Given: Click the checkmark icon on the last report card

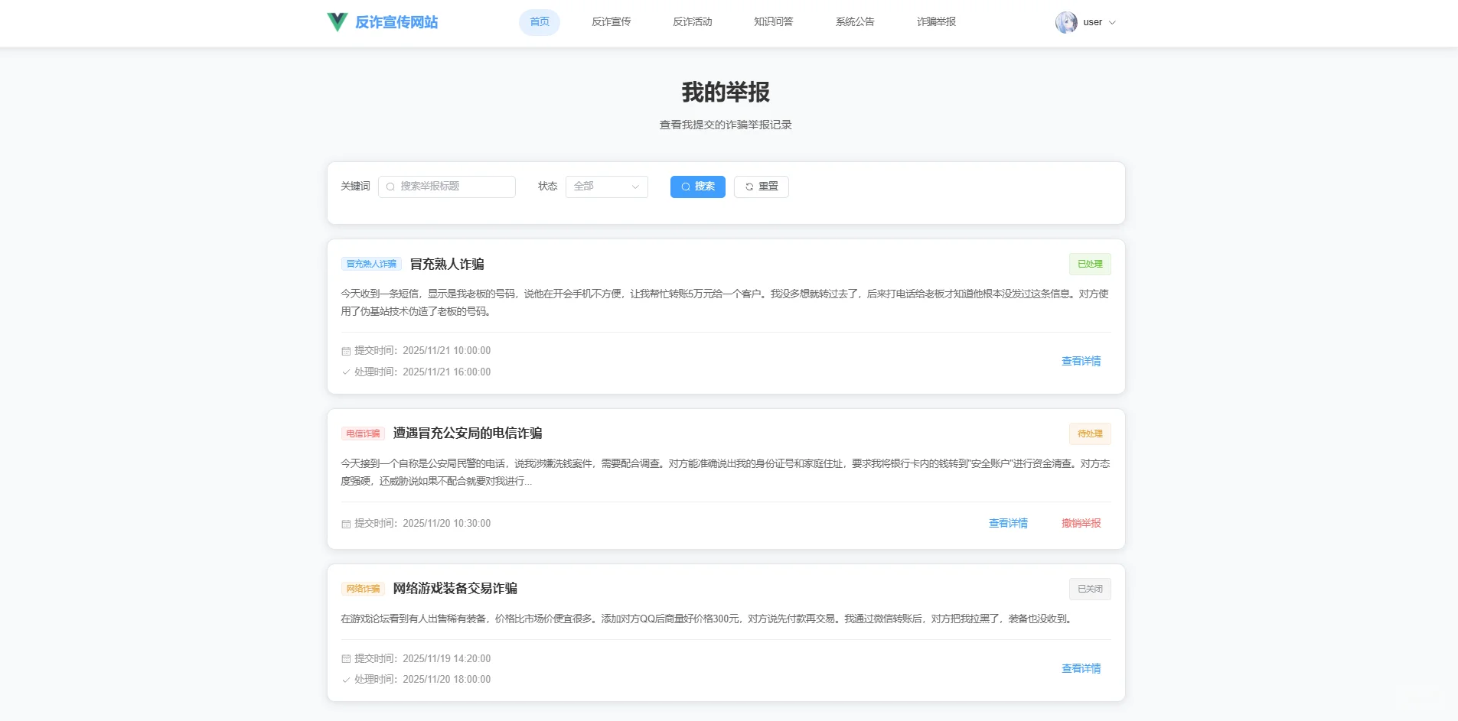Looking at the screenshot, I should click(x=345, y=679).
